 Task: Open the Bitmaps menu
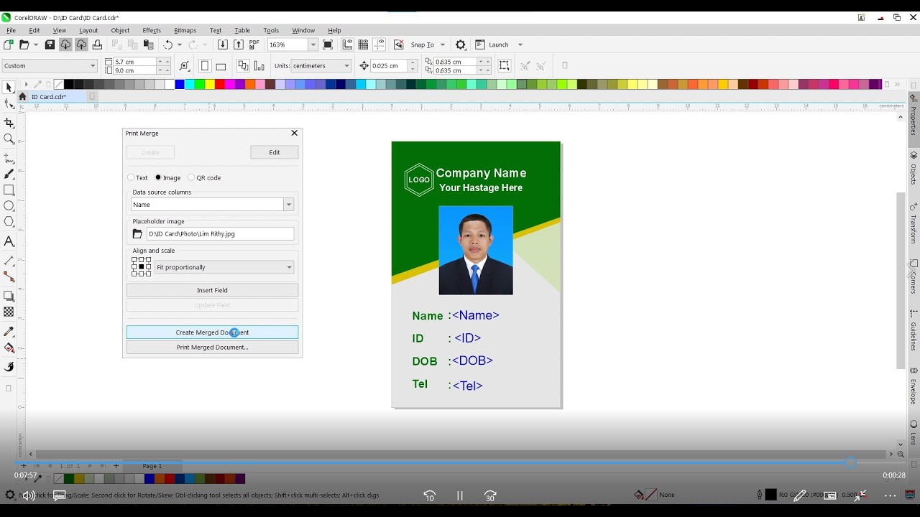coord(185,30)
